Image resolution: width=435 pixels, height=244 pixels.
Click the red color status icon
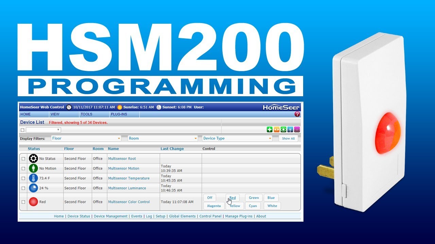click(33, 202)
